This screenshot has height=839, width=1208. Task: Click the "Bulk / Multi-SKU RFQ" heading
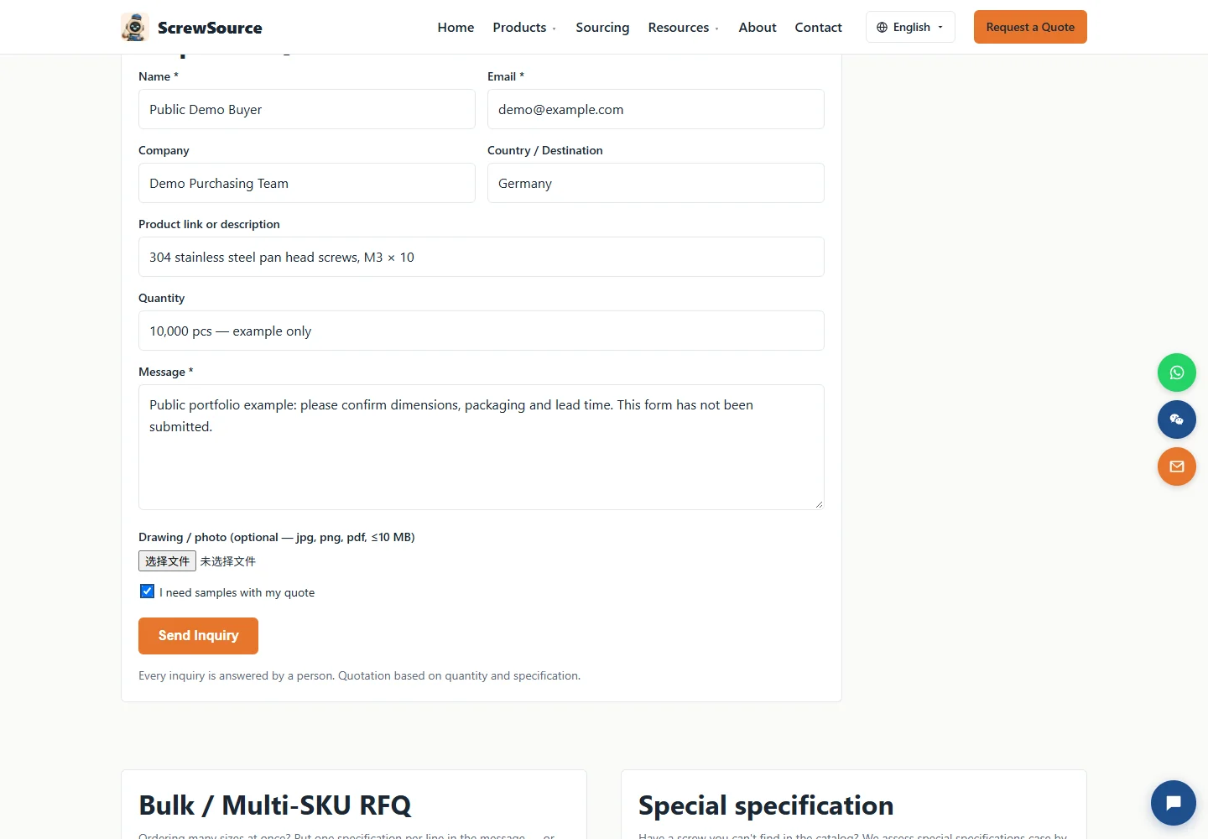coord(275,805)
